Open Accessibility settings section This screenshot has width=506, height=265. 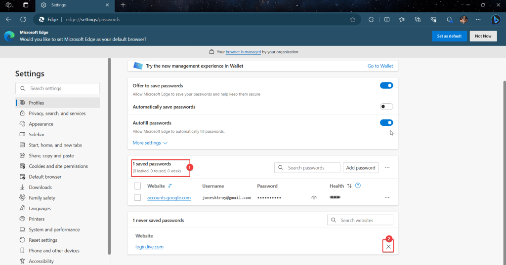[58, 261]
